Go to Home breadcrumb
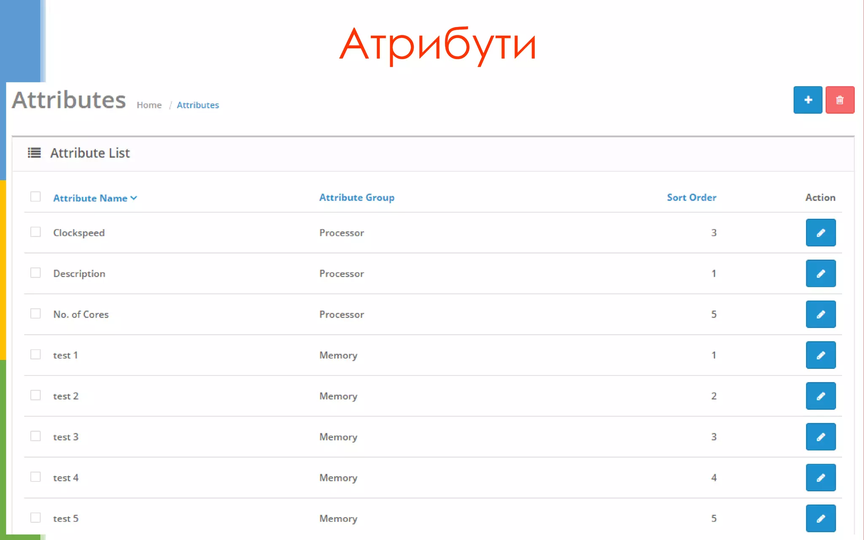 149,105
